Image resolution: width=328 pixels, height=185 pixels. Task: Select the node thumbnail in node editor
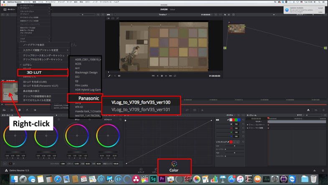click(x=236, y=29)
